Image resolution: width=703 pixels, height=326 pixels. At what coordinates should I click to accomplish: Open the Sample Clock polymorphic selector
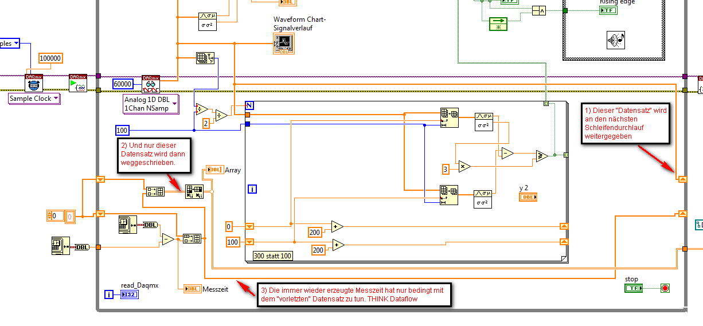point(34,99)
